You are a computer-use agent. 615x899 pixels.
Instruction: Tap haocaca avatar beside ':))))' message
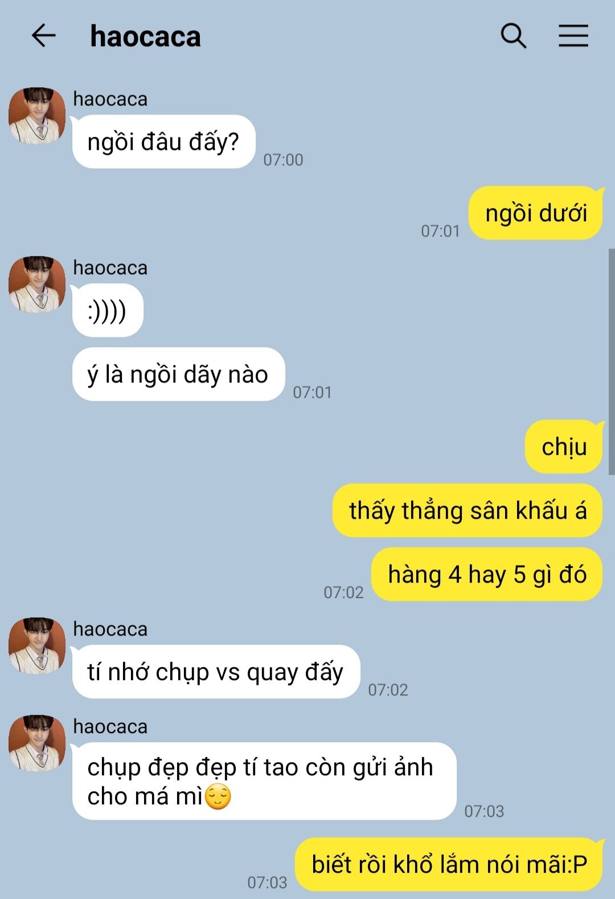coord(37,284)
